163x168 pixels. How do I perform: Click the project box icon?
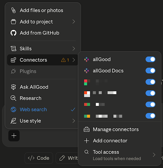(13, 22)
